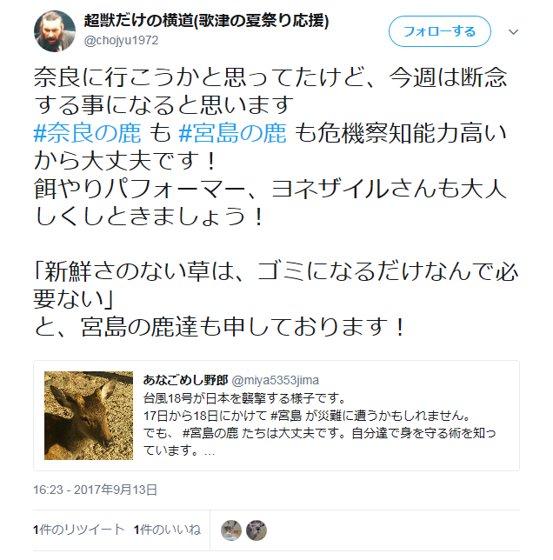The height and width of the screenshot is (560, 553).
Task: Open the @chojyu1972 handle link
Action: tap(121, 40)
